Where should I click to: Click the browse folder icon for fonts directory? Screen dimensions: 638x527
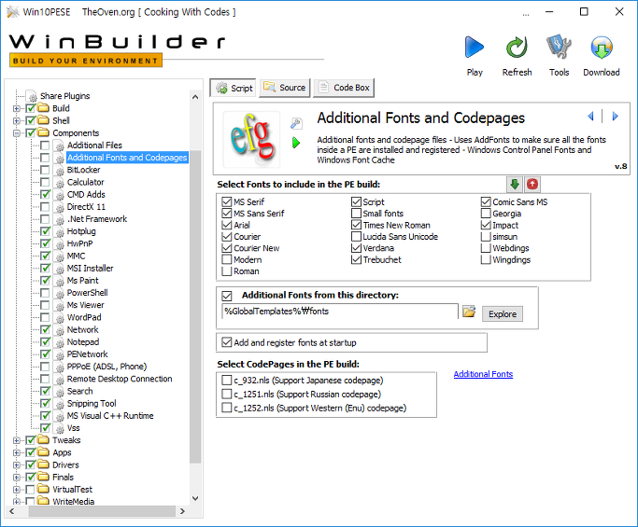[469, 312]
